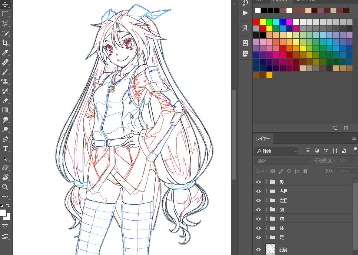
Task: Expand the 足 layer group
Action: pyautogui.click(x=266, y=237)
